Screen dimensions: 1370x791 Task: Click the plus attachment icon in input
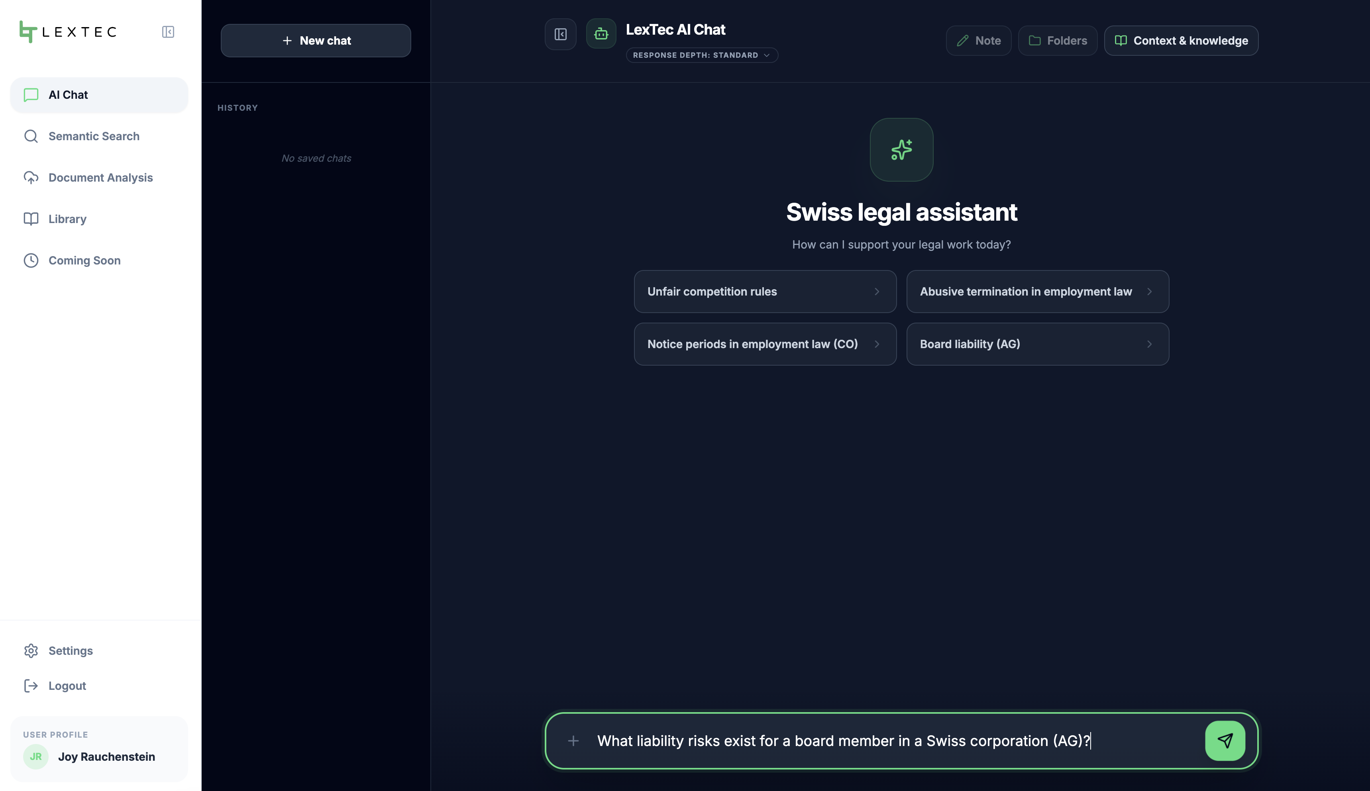pos(573,740)
